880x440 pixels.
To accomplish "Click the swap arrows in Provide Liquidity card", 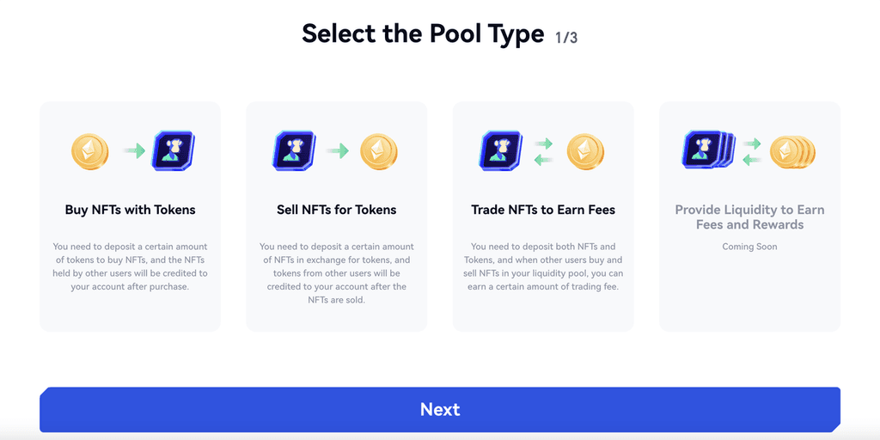I will coord(751,152).
